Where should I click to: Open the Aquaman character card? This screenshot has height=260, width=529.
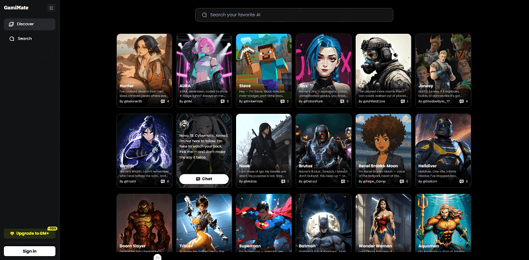point(443,223)
